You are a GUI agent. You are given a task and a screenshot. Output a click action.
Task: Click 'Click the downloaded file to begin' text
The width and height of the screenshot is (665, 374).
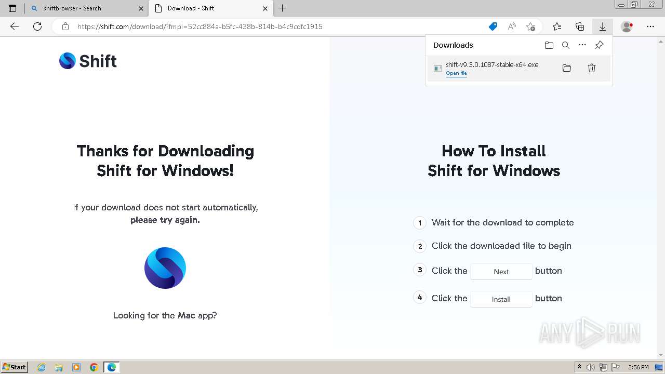(x=501, y=246)
